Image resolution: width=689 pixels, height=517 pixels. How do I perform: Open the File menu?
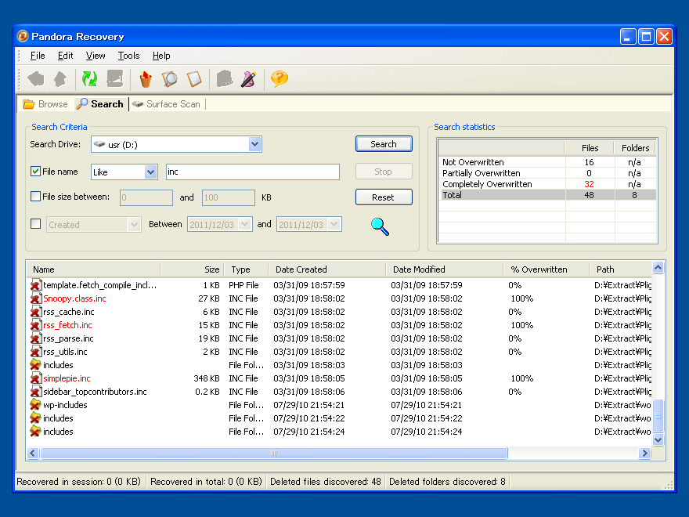pos(38,56)
